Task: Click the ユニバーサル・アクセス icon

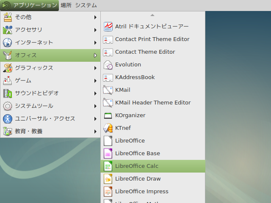Action: [x=8, y=119]
